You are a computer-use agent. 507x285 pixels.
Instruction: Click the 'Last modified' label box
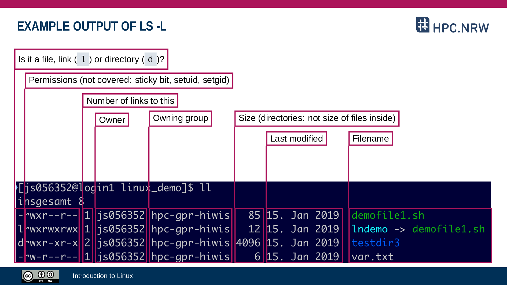pyautogui.click(x=296, y=139)
